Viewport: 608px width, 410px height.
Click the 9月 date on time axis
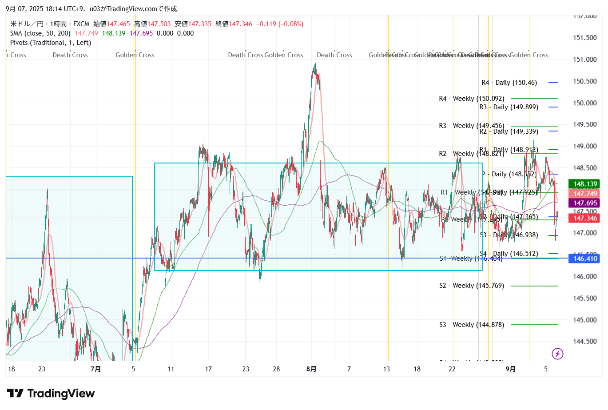(x=511, y=369)
